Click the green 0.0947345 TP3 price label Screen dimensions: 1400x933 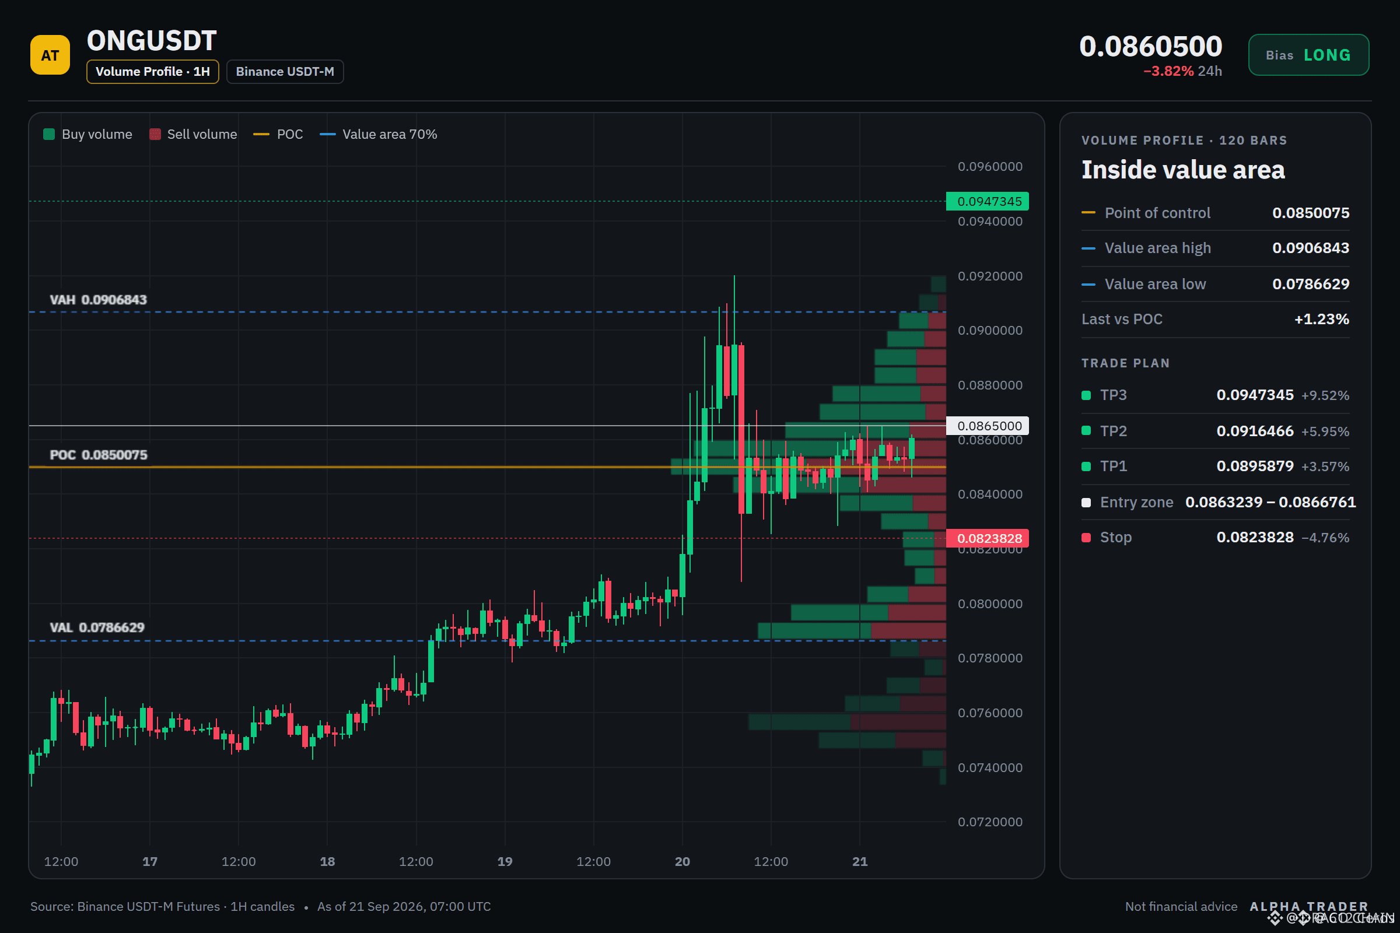[x=988, y=201]
